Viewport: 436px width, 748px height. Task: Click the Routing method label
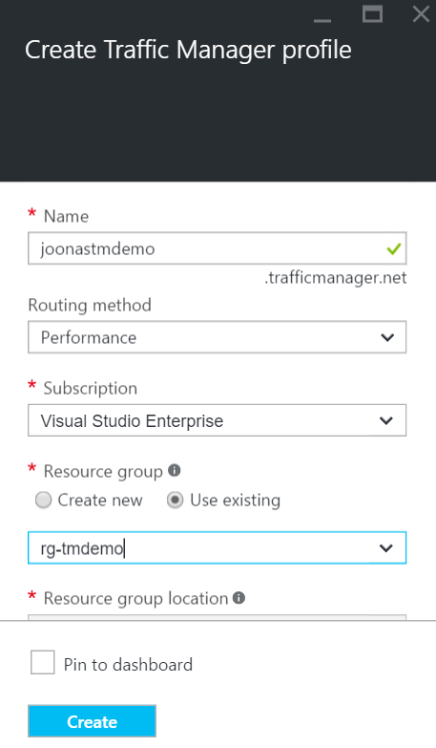90,305
